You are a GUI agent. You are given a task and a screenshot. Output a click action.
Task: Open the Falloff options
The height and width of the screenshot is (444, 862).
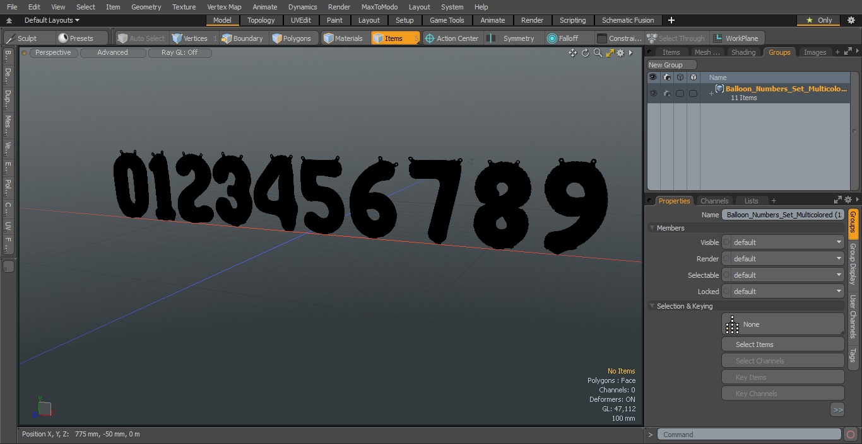[563, 38]
